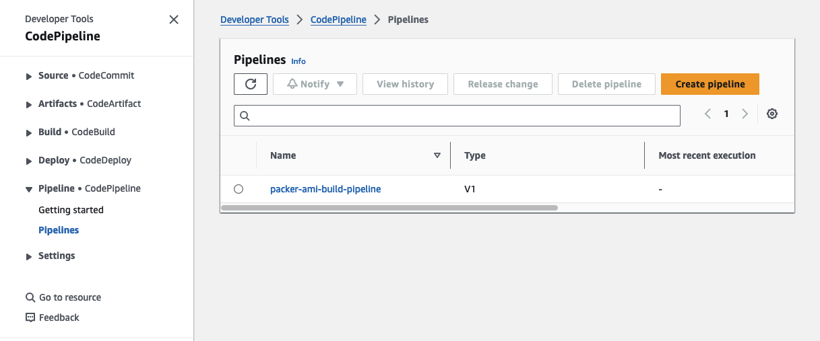820x341 pixels.
Task: Refresh the pipelines list
Action: 251,84
